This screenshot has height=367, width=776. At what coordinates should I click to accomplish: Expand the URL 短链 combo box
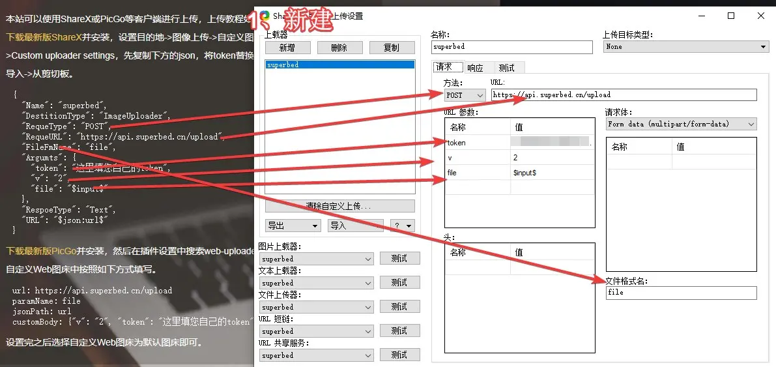317,331
